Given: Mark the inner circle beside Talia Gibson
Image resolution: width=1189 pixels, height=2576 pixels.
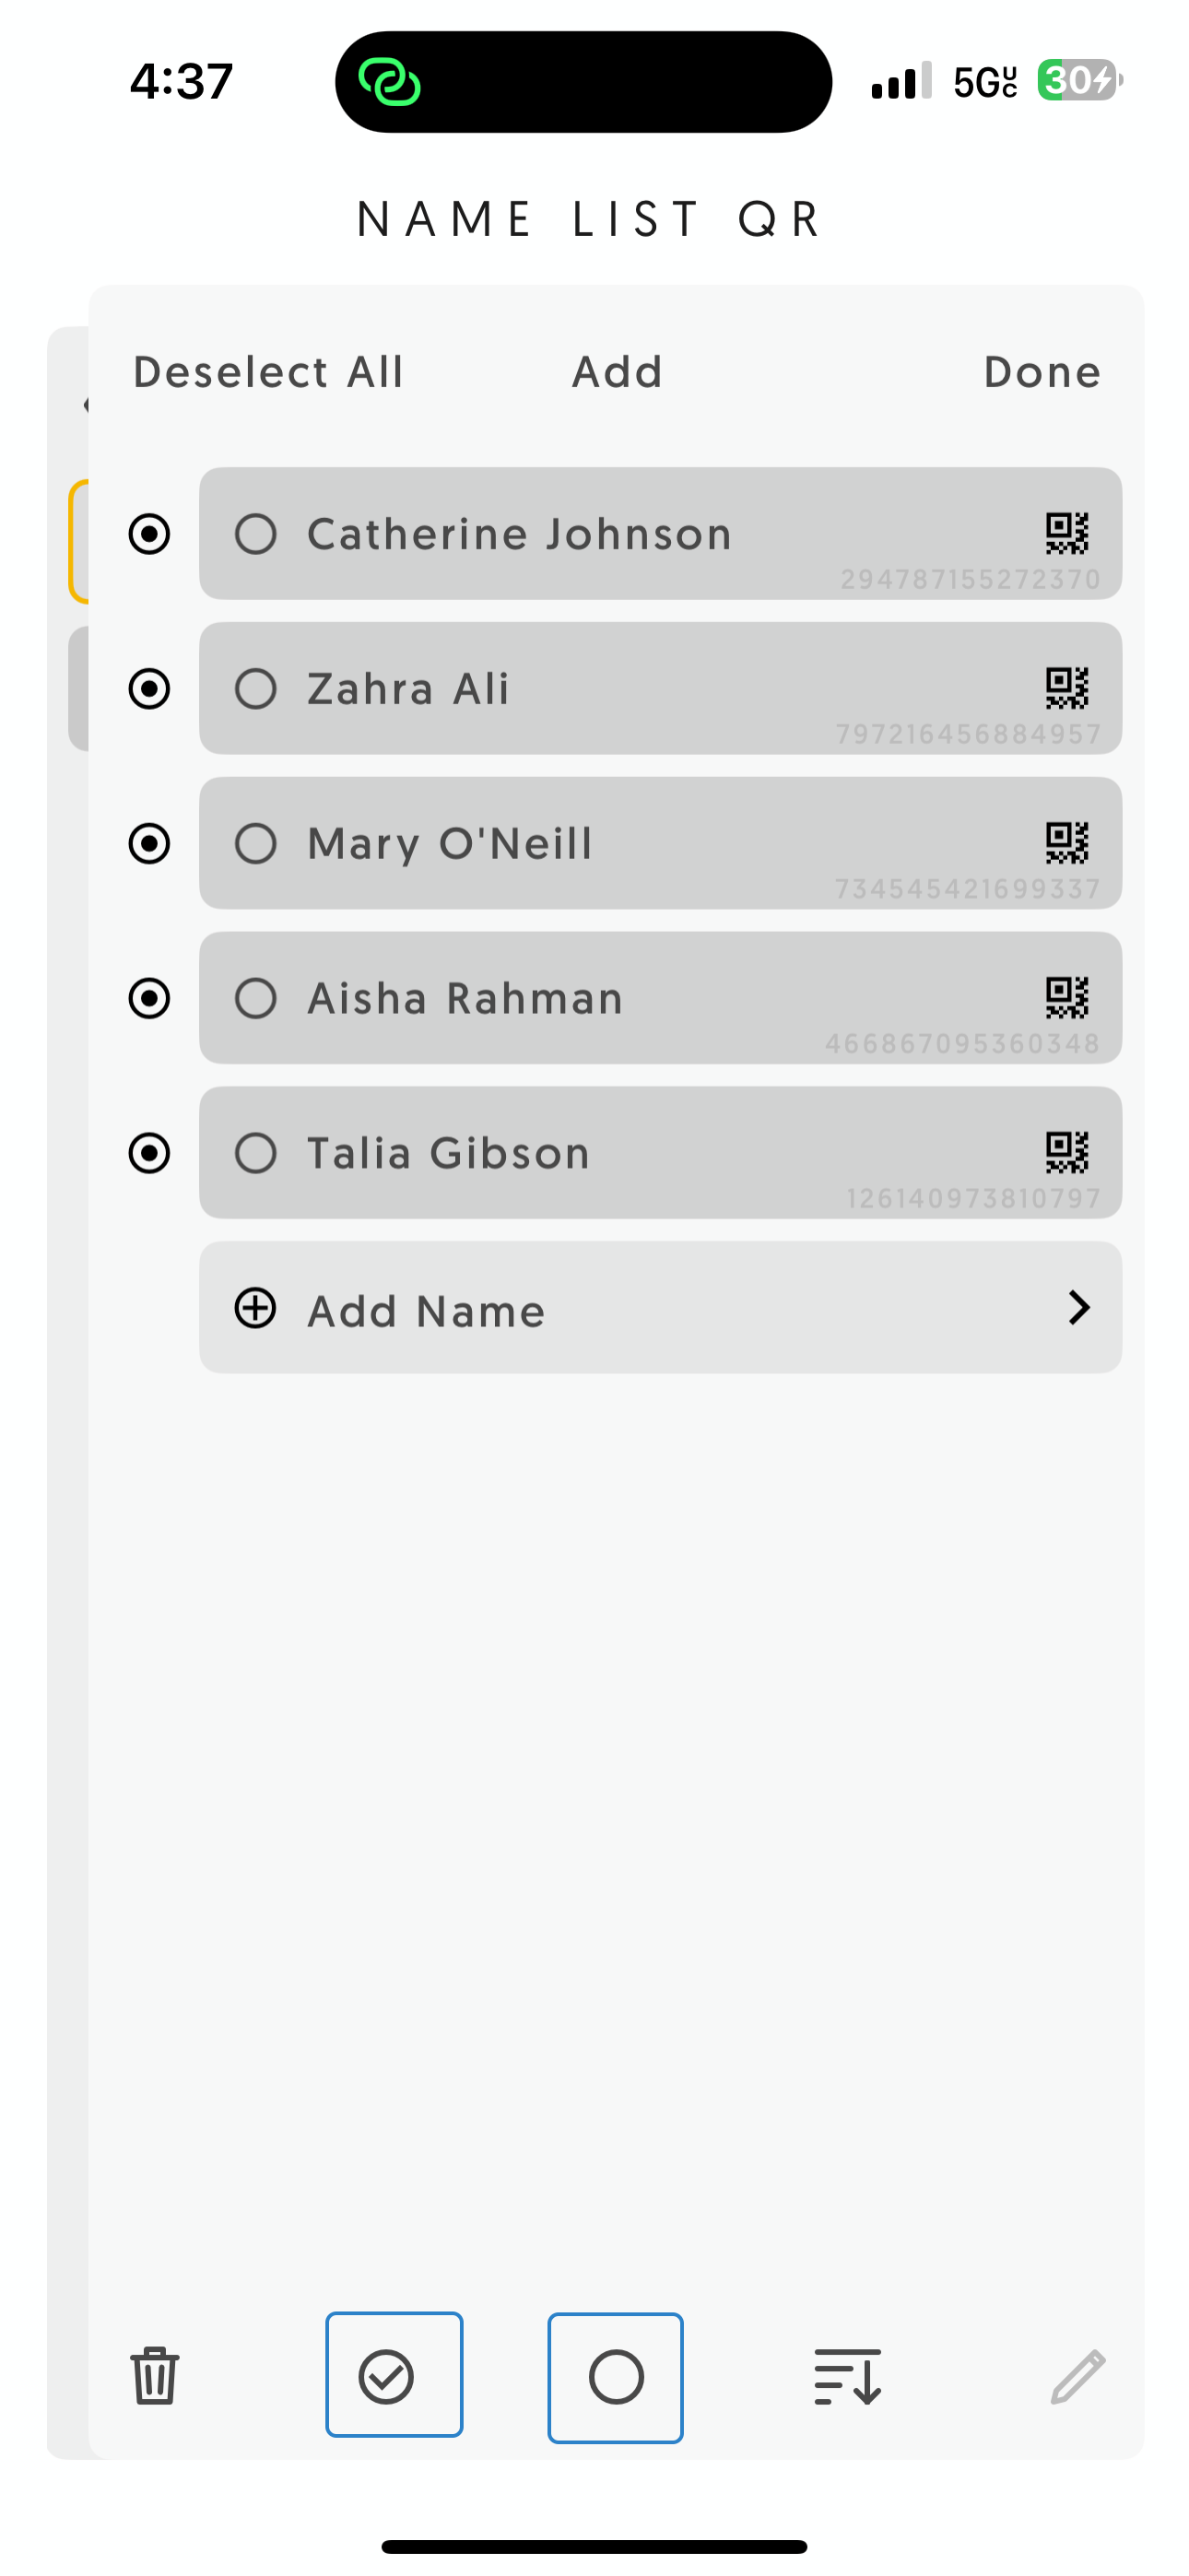Looking at the screenshot, I should pos(256,1152).
